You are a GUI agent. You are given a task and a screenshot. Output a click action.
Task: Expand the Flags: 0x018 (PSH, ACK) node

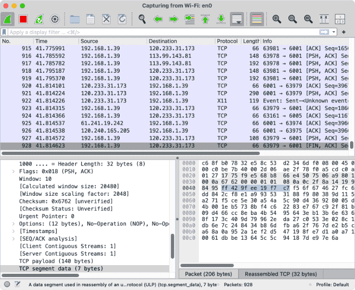[x=13, y=171]
